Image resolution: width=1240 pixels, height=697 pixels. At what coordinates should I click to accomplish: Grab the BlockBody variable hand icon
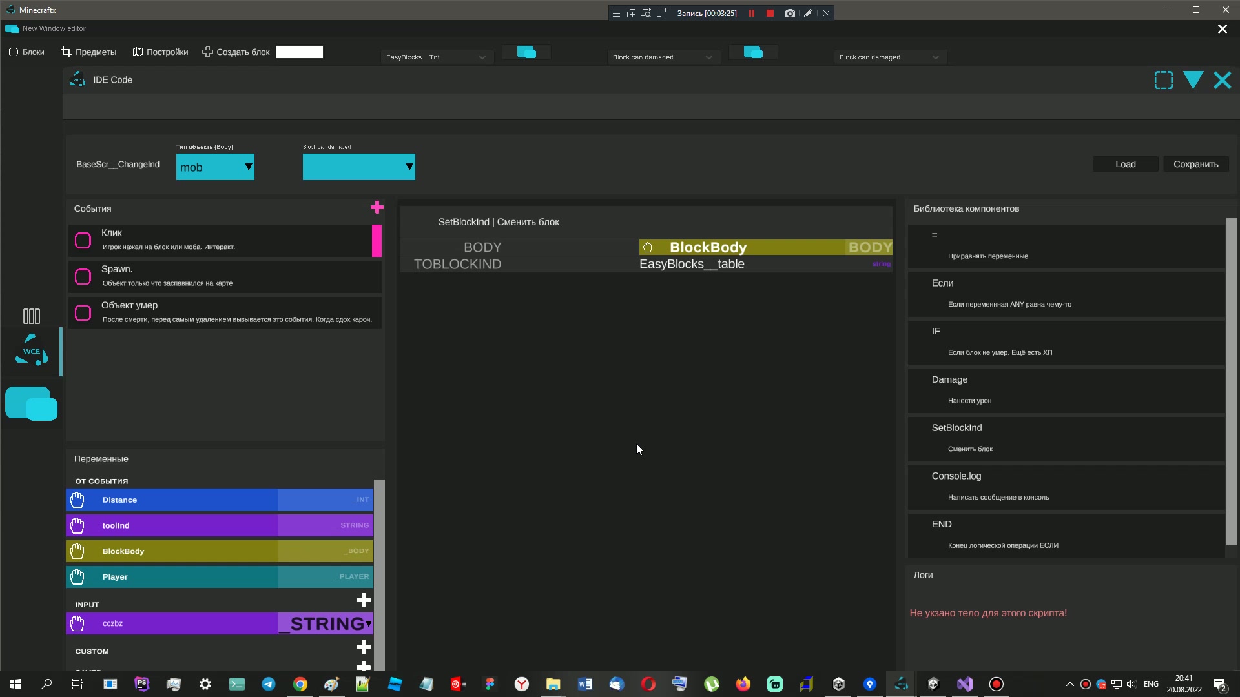[x=77, y=551]
